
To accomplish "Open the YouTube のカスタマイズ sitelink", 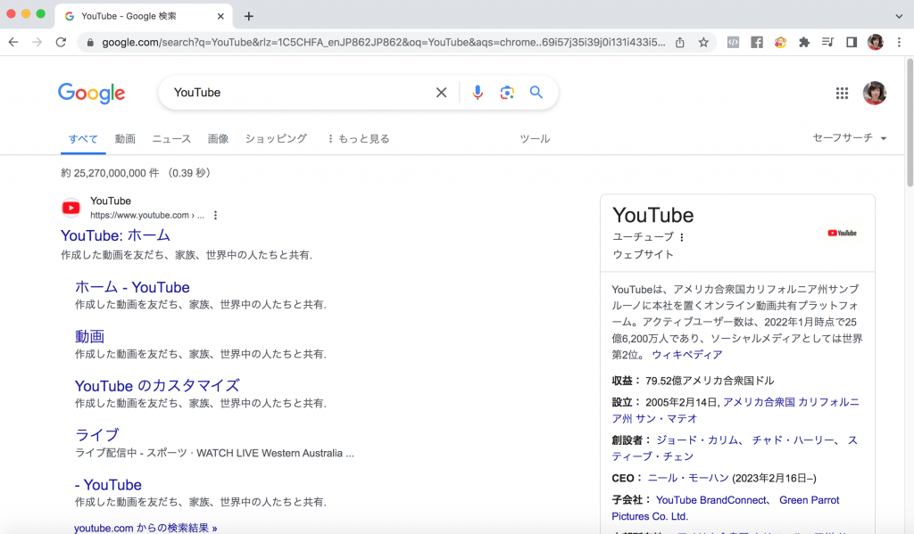I will 157,385.
